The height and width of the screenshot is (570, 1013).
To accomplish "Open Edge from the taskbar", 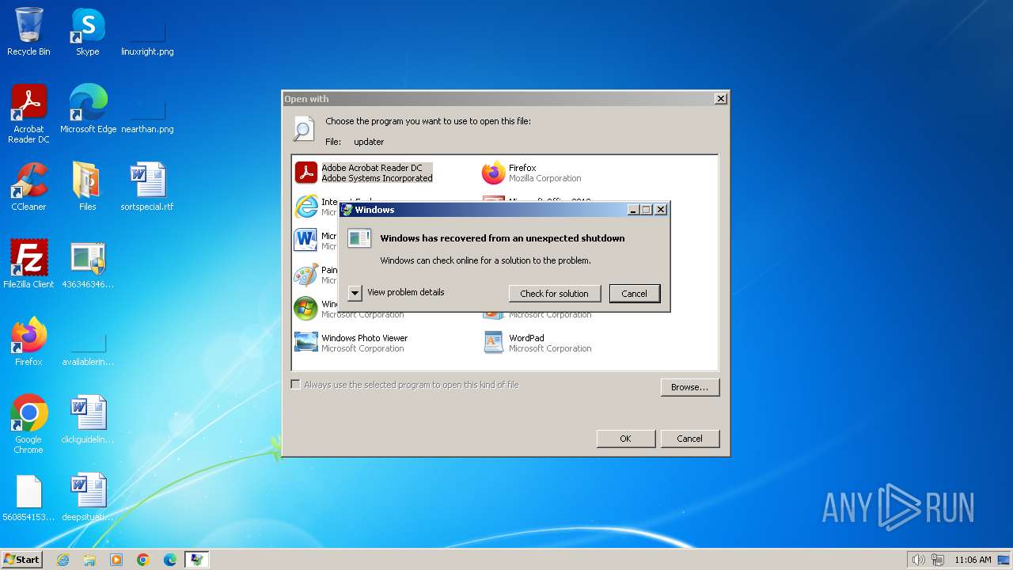I will click(x=170, y=560).
